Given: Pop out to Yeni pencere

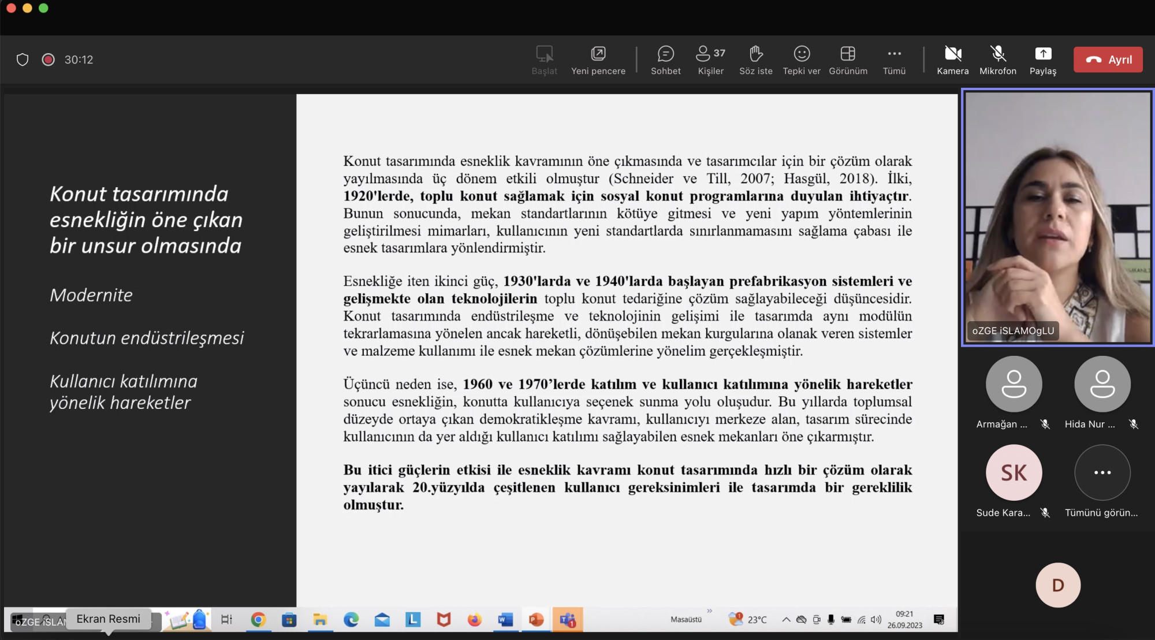Looking at the screenshot, I should 598,60.
